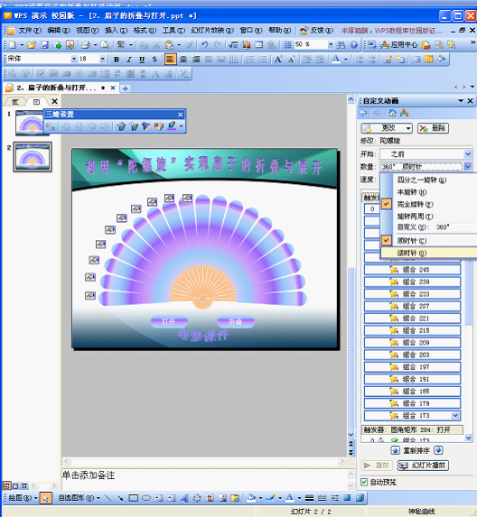Click the Underline formatting icon
The height and width of the screenshot is (517, 477).
(x=142, y=60)
